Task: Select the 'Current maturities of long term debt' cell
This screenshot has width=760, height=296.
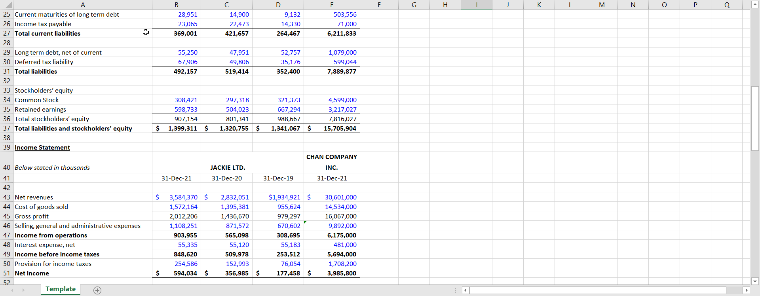Action: point(83,14)
